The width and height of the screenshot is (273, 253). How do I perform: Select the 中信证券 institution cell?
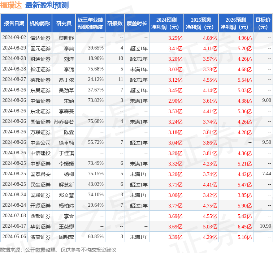click(x=40, y=101)
